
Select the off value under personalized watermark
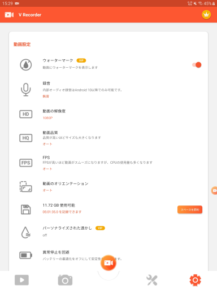point(45,235)
